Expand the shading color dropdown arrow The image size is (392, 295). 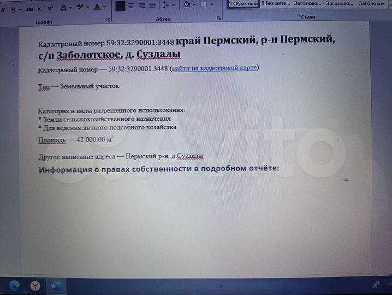(x=194, y=4)
